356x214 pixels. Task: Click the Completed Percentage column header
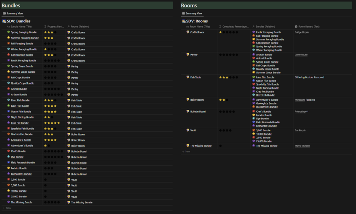[234, 26]
